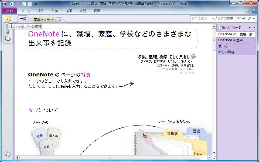The image size is (259, 162).
Task: Open the 'OneNote の基本' page
Action: click(x=236, y=40)
